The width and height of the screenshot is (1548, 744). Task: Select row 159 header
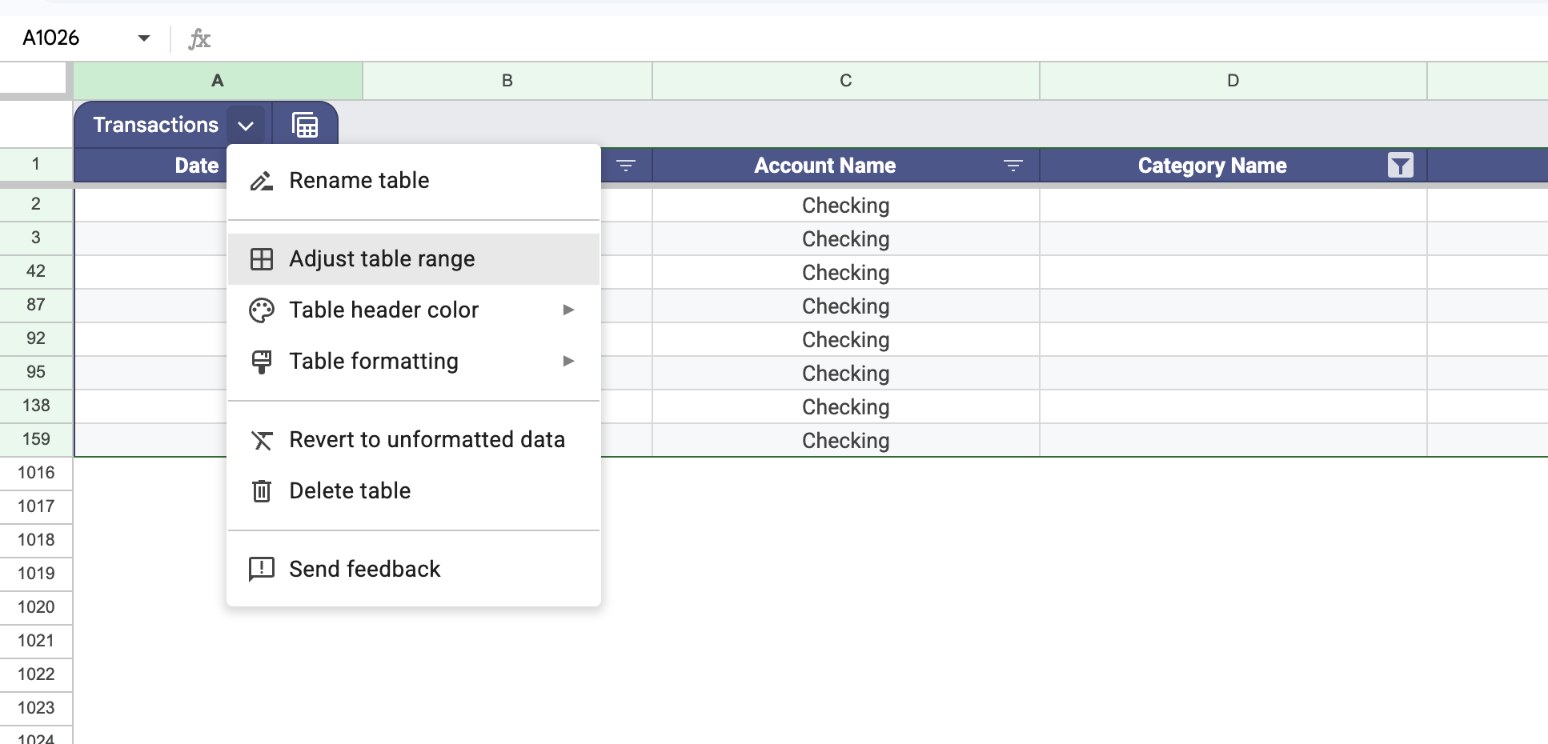(36, 439)
